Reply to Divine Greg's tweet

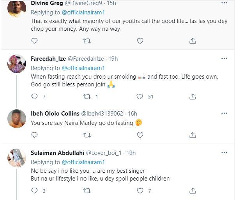[34, 41]
